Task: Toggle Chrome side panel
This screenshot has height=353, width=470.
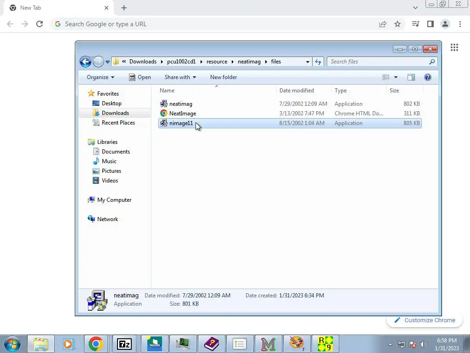Action: tap(431, 24)
